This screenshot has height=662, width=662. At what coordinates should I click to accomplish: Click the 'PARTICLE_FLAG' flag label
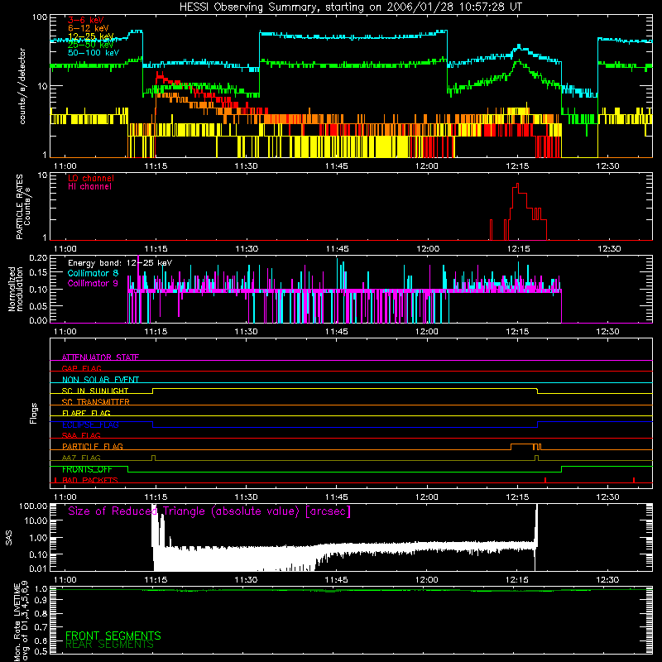93,446
